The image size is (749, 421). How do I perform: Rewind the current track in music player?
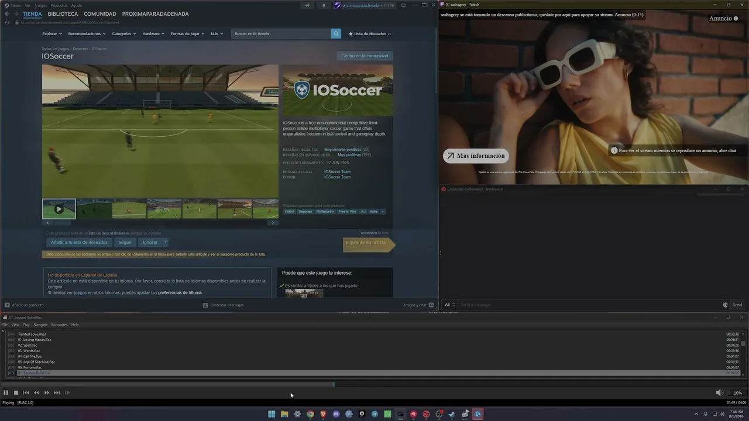click(36, 393)
